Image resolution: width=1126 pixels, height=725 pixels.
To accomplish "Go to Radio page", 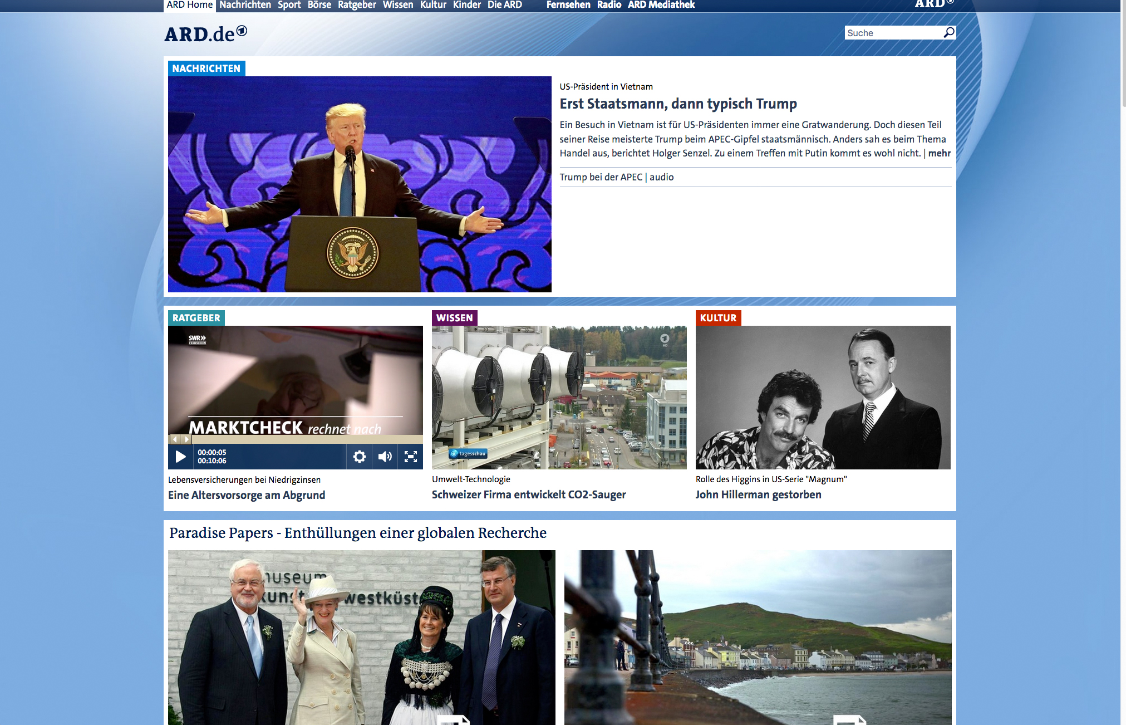I will tap(609, 5).
